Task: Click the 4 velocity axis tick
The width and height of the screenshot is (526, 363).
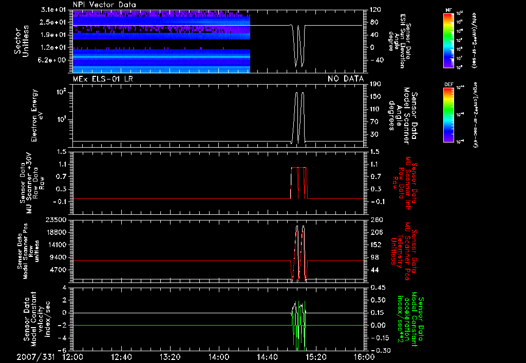Action: pos(64,287)
